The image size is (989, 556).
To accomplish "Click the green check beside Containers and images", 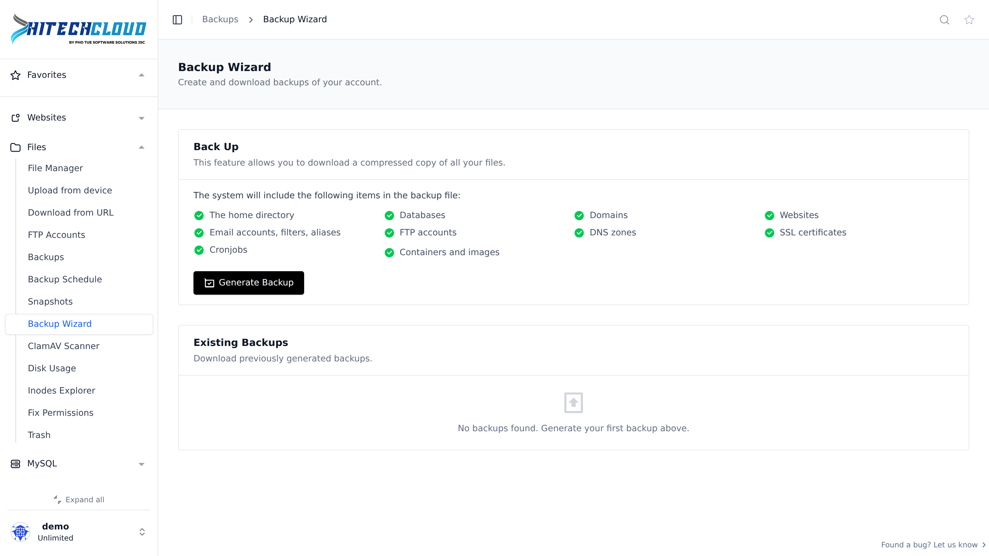I will 389,252.
